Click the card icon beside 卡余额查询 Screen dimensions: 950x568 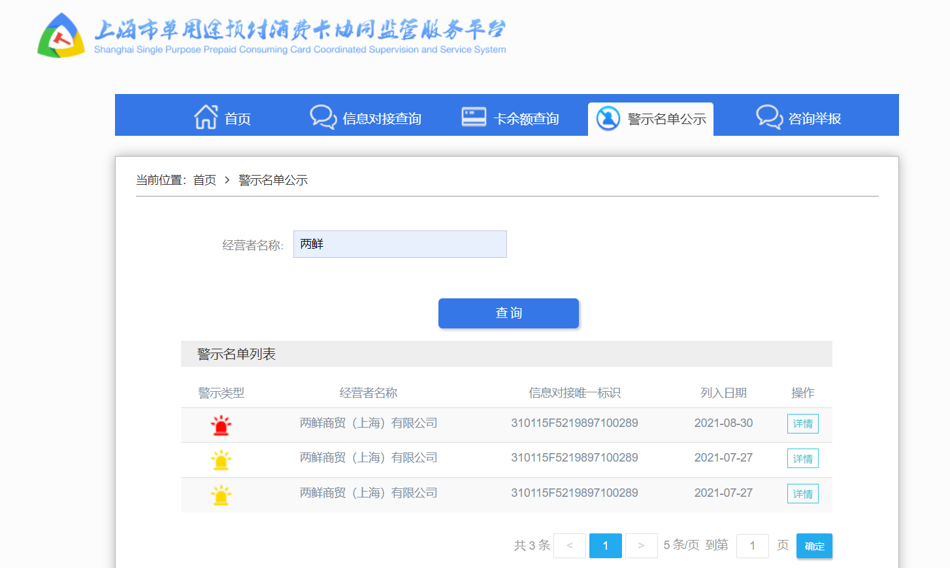[x=474, y=117]
